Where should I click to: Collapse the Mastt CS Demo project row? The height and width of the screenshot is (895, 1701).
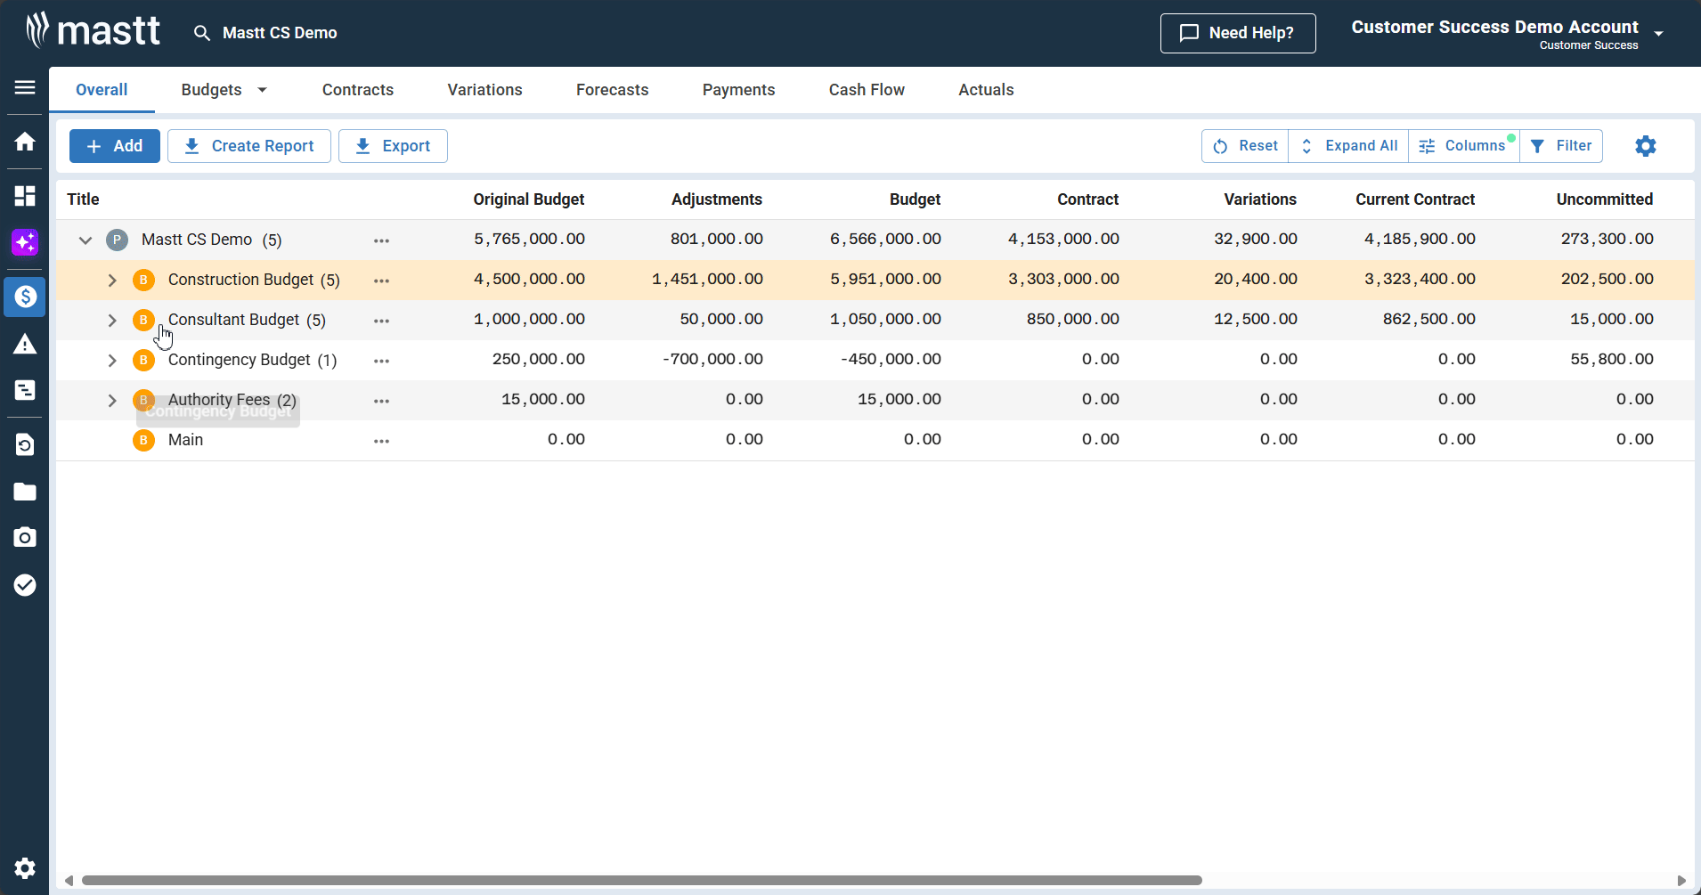(x=85, y=240)
